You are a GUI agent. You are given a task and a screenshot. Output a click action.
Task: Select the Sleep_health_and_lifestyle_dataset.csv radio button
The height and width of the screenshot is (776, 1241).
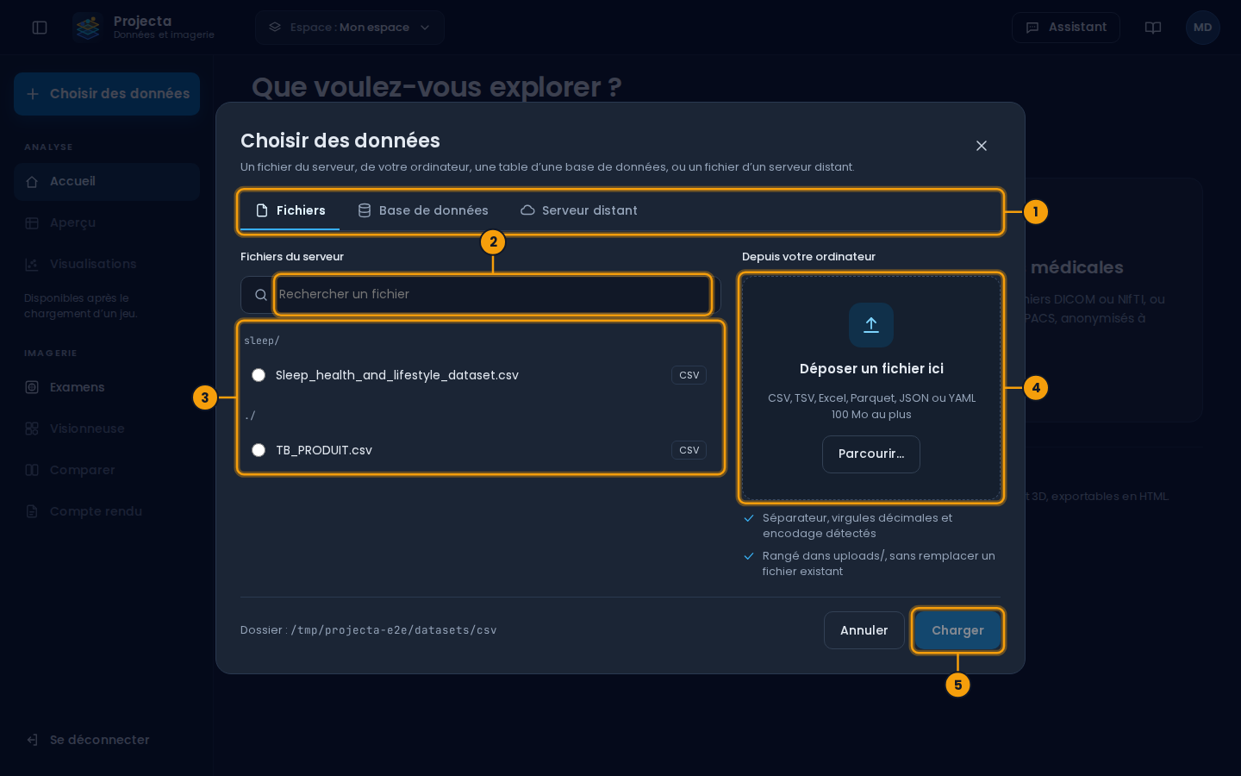pos(259,375)
